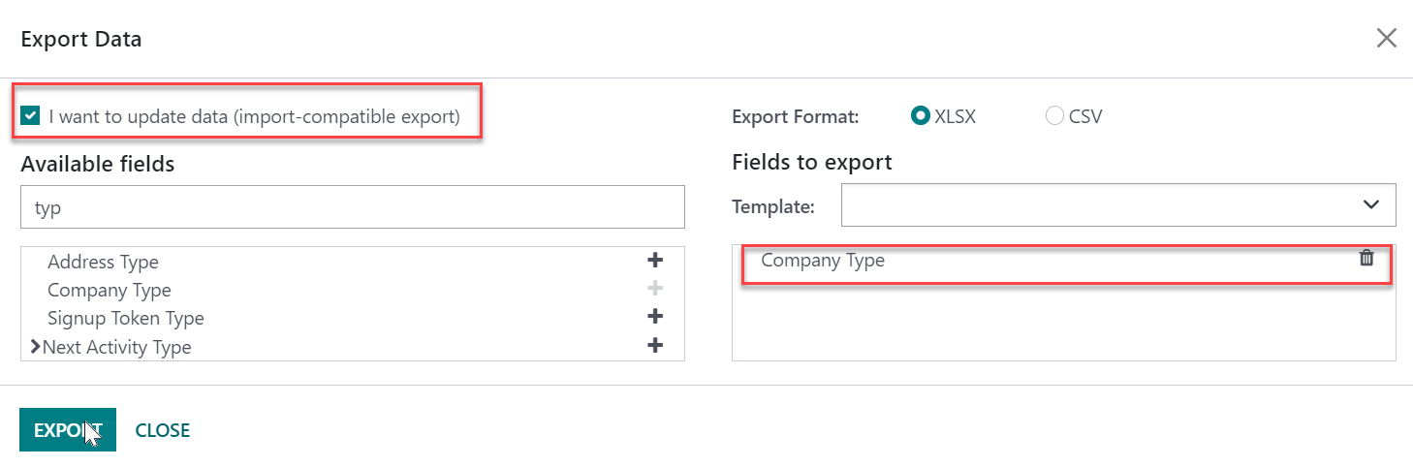
Task: Click the Export button
Action: 68,430
